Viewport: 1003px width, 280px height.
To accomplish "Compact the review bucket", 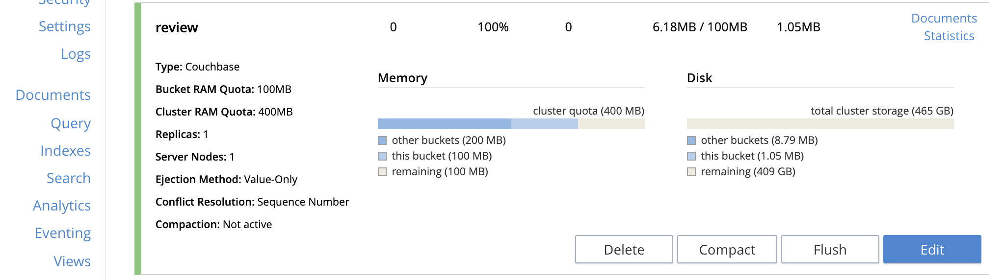I will point(727,250).
